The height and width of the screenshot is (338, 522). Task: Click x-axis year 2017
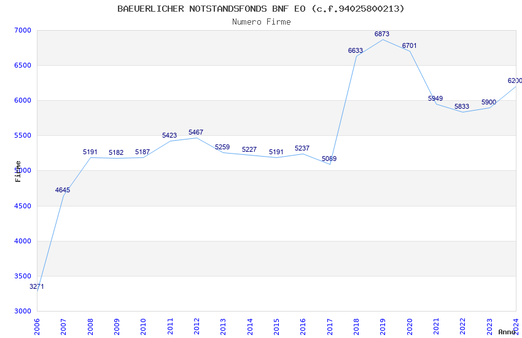[x=330, y=327]
